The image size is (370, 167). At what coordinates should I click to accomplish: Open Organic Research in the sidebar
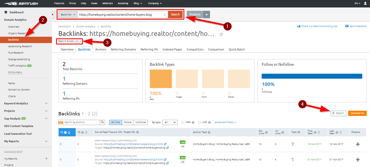click(18, 33)
